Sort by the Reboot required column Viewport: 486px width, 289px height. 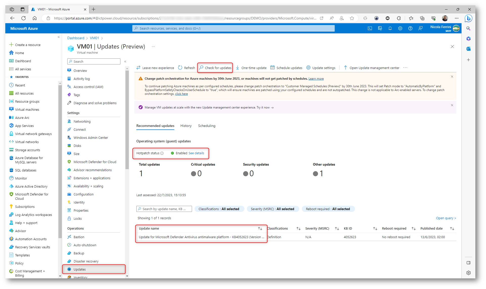point(414,229)
